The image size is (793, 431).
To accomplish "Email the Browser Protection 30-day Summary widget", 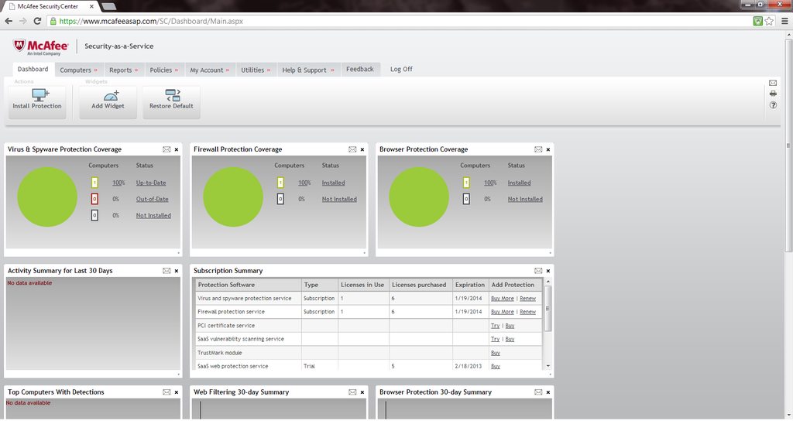I will pos(538,392).
